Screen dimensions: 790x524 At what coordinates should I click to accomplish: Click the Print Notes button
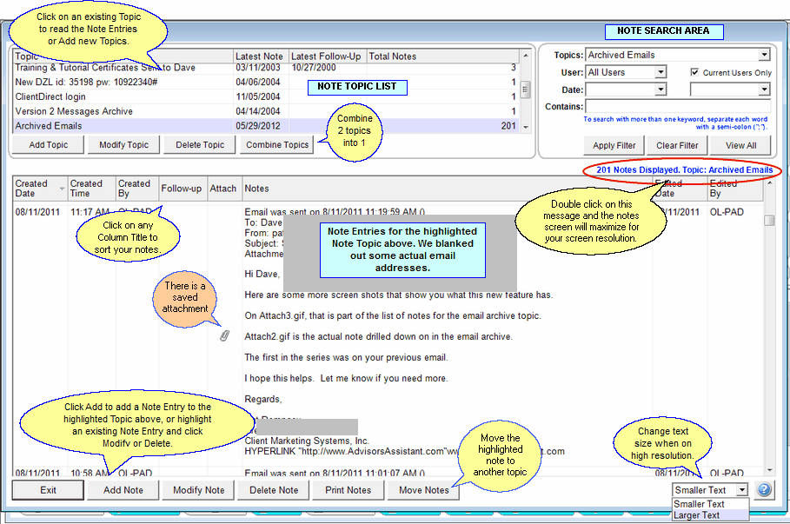click(348, 490)
